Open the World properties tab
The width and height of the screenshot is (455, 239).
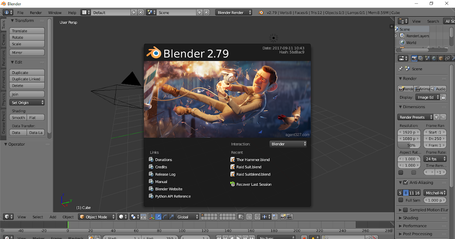pos(434,58)
